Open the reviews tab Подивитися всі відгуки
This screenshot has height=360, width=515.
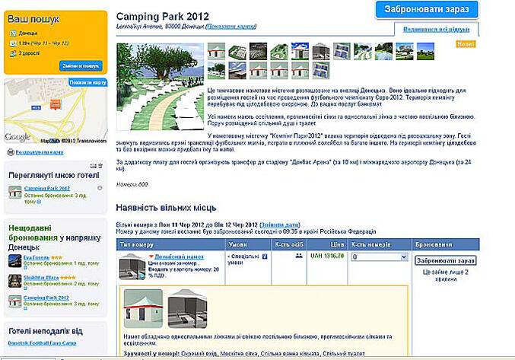tap(436, 29)
